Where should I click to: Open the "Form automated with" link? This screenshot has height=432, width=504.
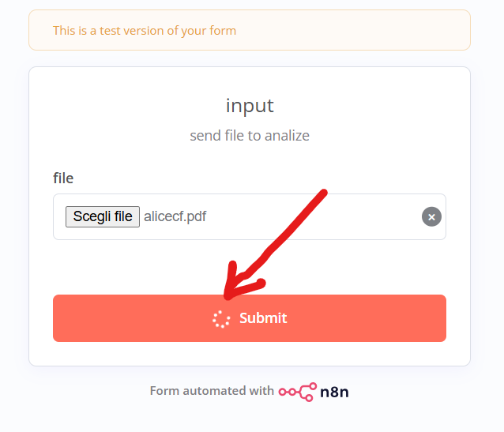tap(212, 391)
